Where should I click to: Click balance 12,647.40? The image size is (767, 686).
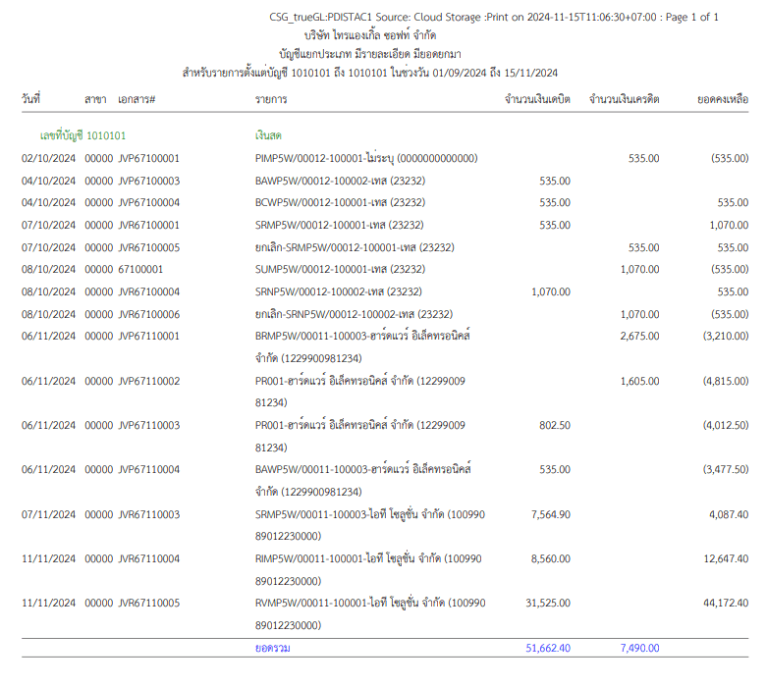click(x=726, y=558)
